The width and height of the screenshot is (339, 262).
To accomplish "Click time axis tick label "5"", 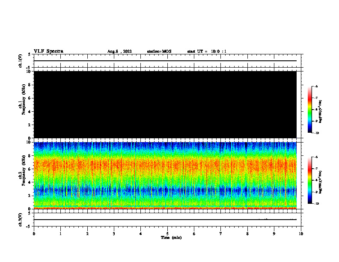I will 167,234.
